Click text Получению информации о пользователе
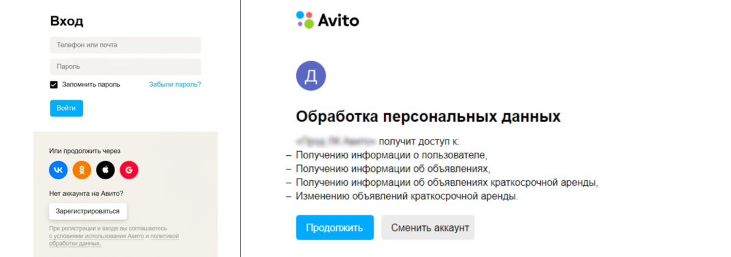The height and width of the screenshot is (257, 731). click(392, 155)
